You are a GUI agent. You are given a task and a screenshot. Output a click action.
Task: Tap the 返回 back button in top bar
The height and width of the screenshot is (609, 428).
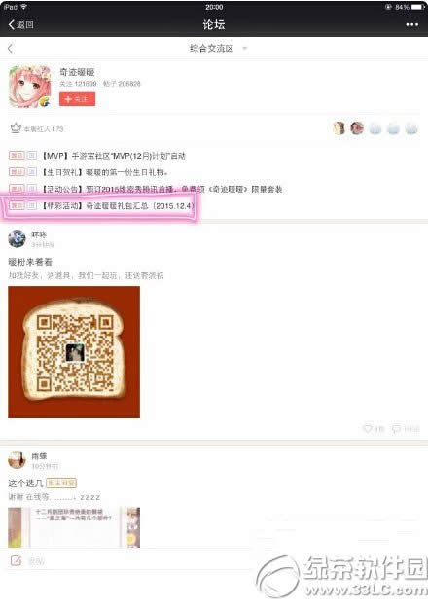[x=21, y=25]
